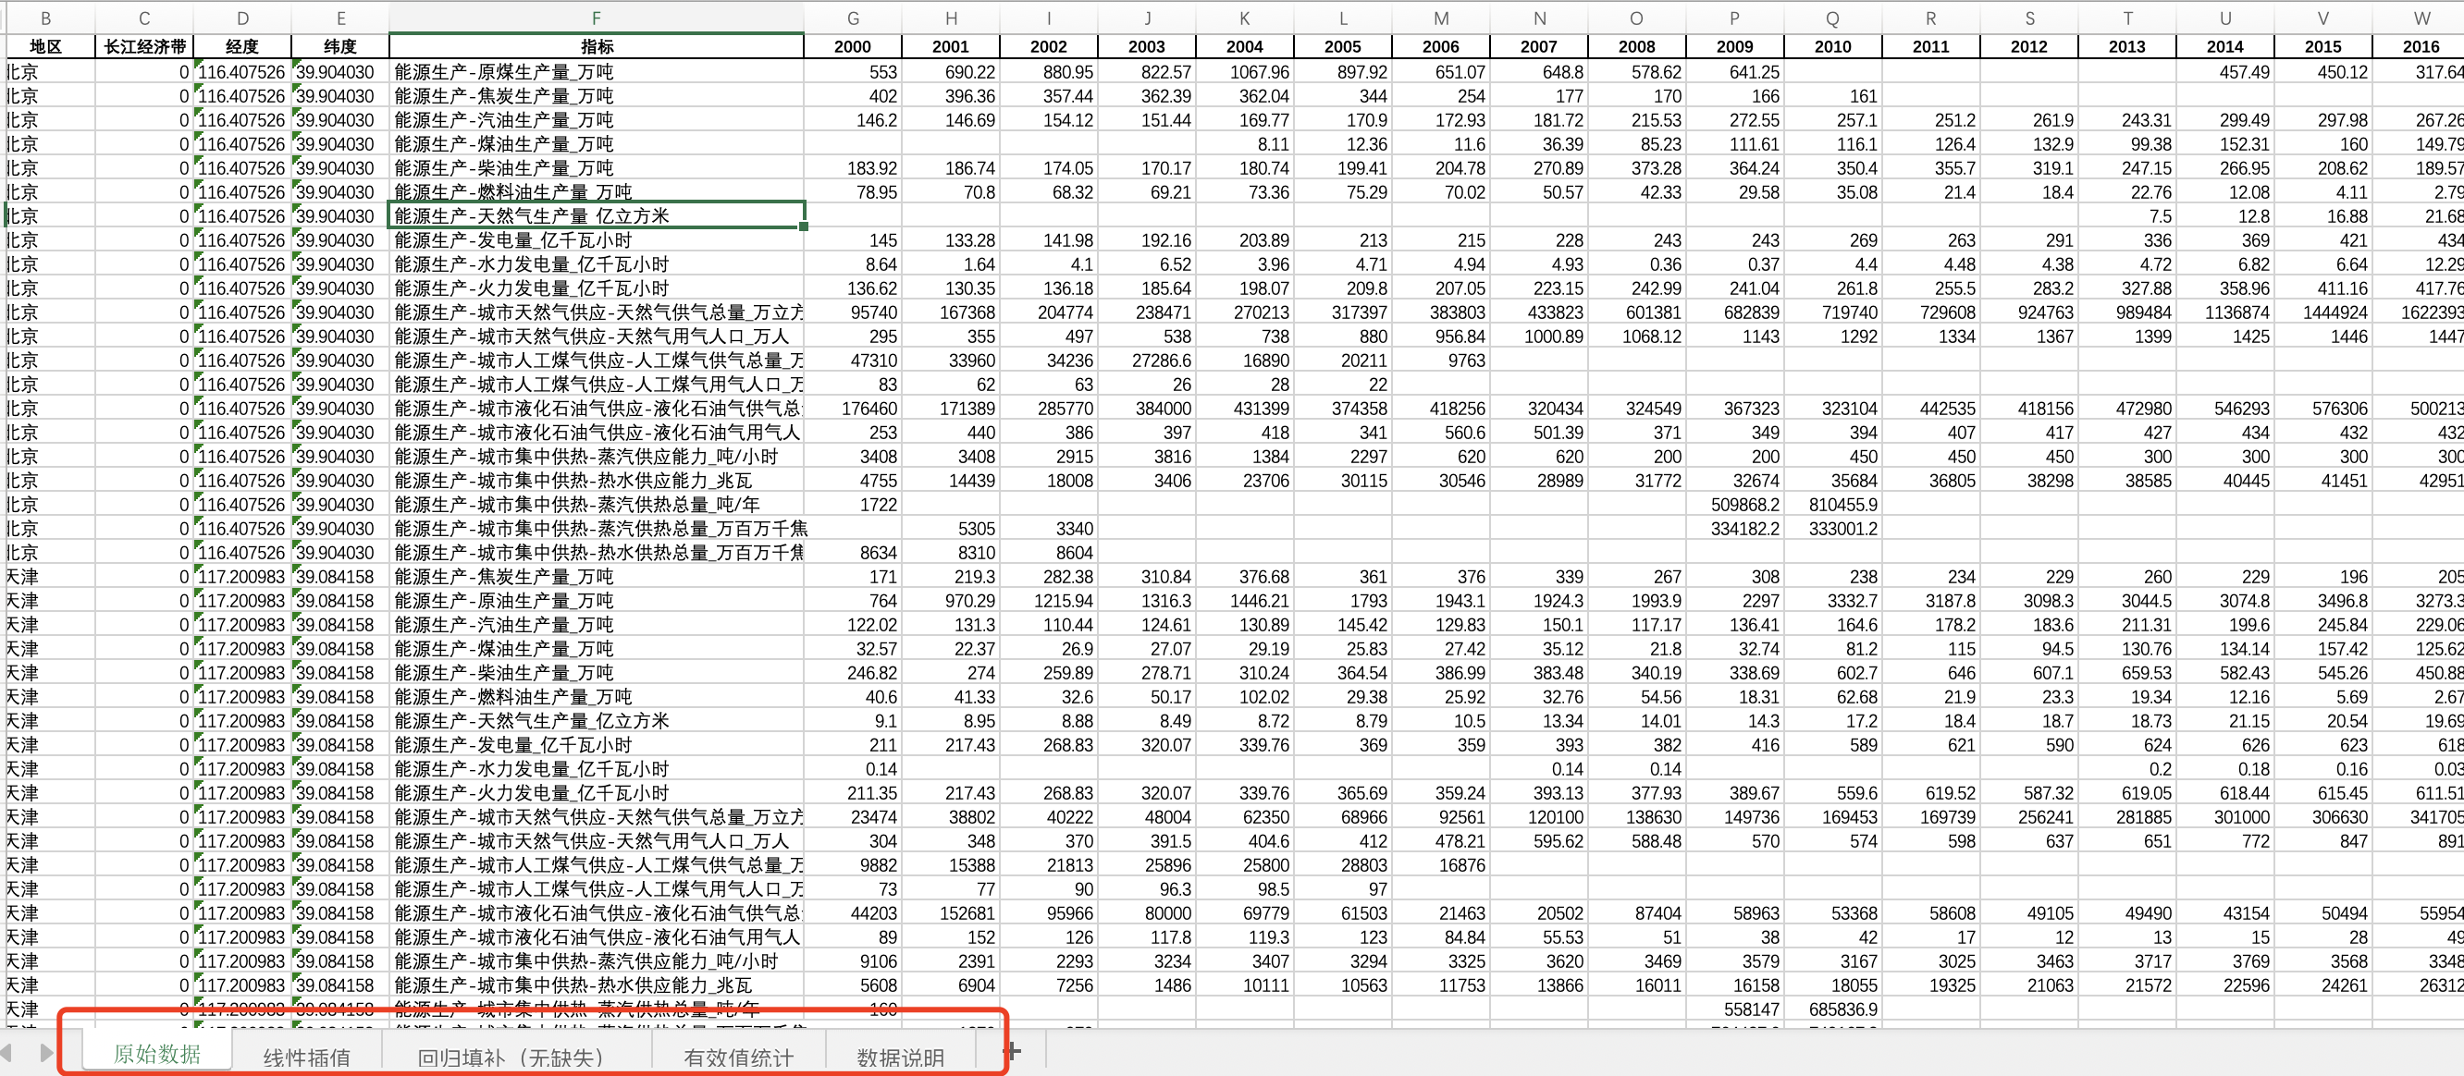Select the 原始数据 sheet tab
Screen dimensions: 2464x1076
click(x=157, y=1054)
